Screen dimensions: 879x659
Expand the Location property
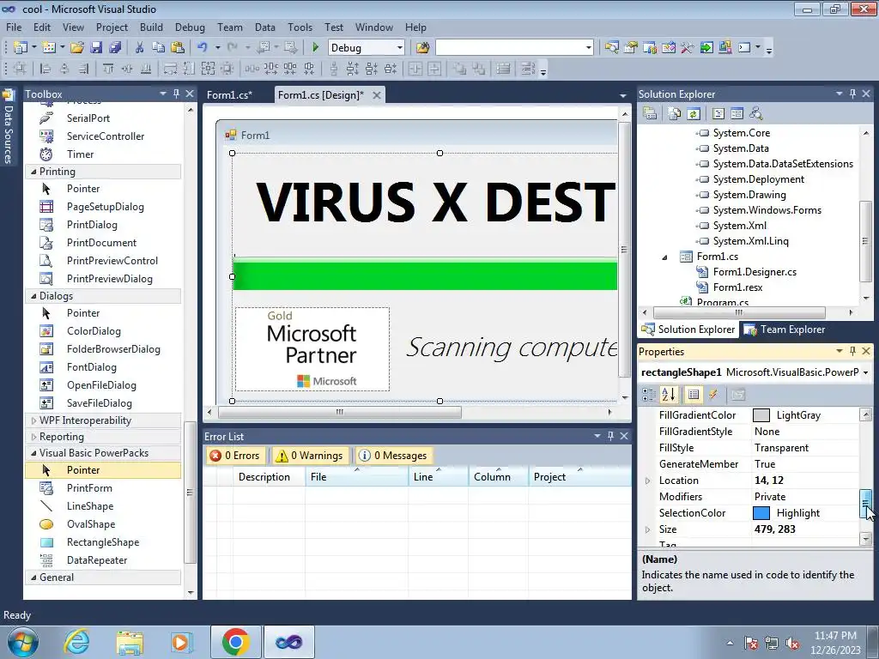tap(648, 481)
